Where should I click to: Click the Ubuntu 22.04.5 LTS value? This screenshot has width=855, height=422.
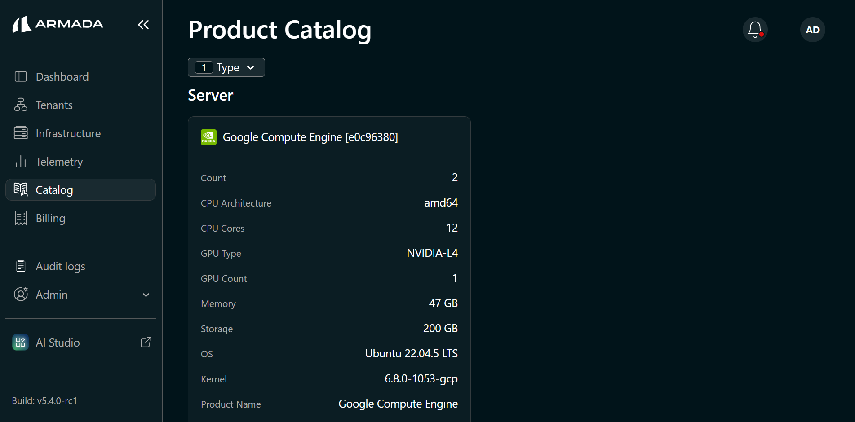(412, 353)
